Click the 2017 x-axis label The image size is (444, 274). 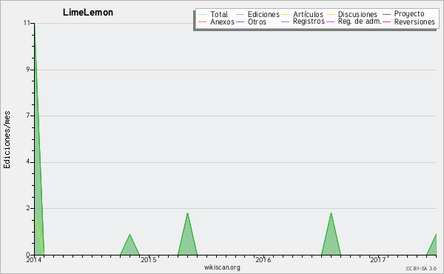click(378, 260)
